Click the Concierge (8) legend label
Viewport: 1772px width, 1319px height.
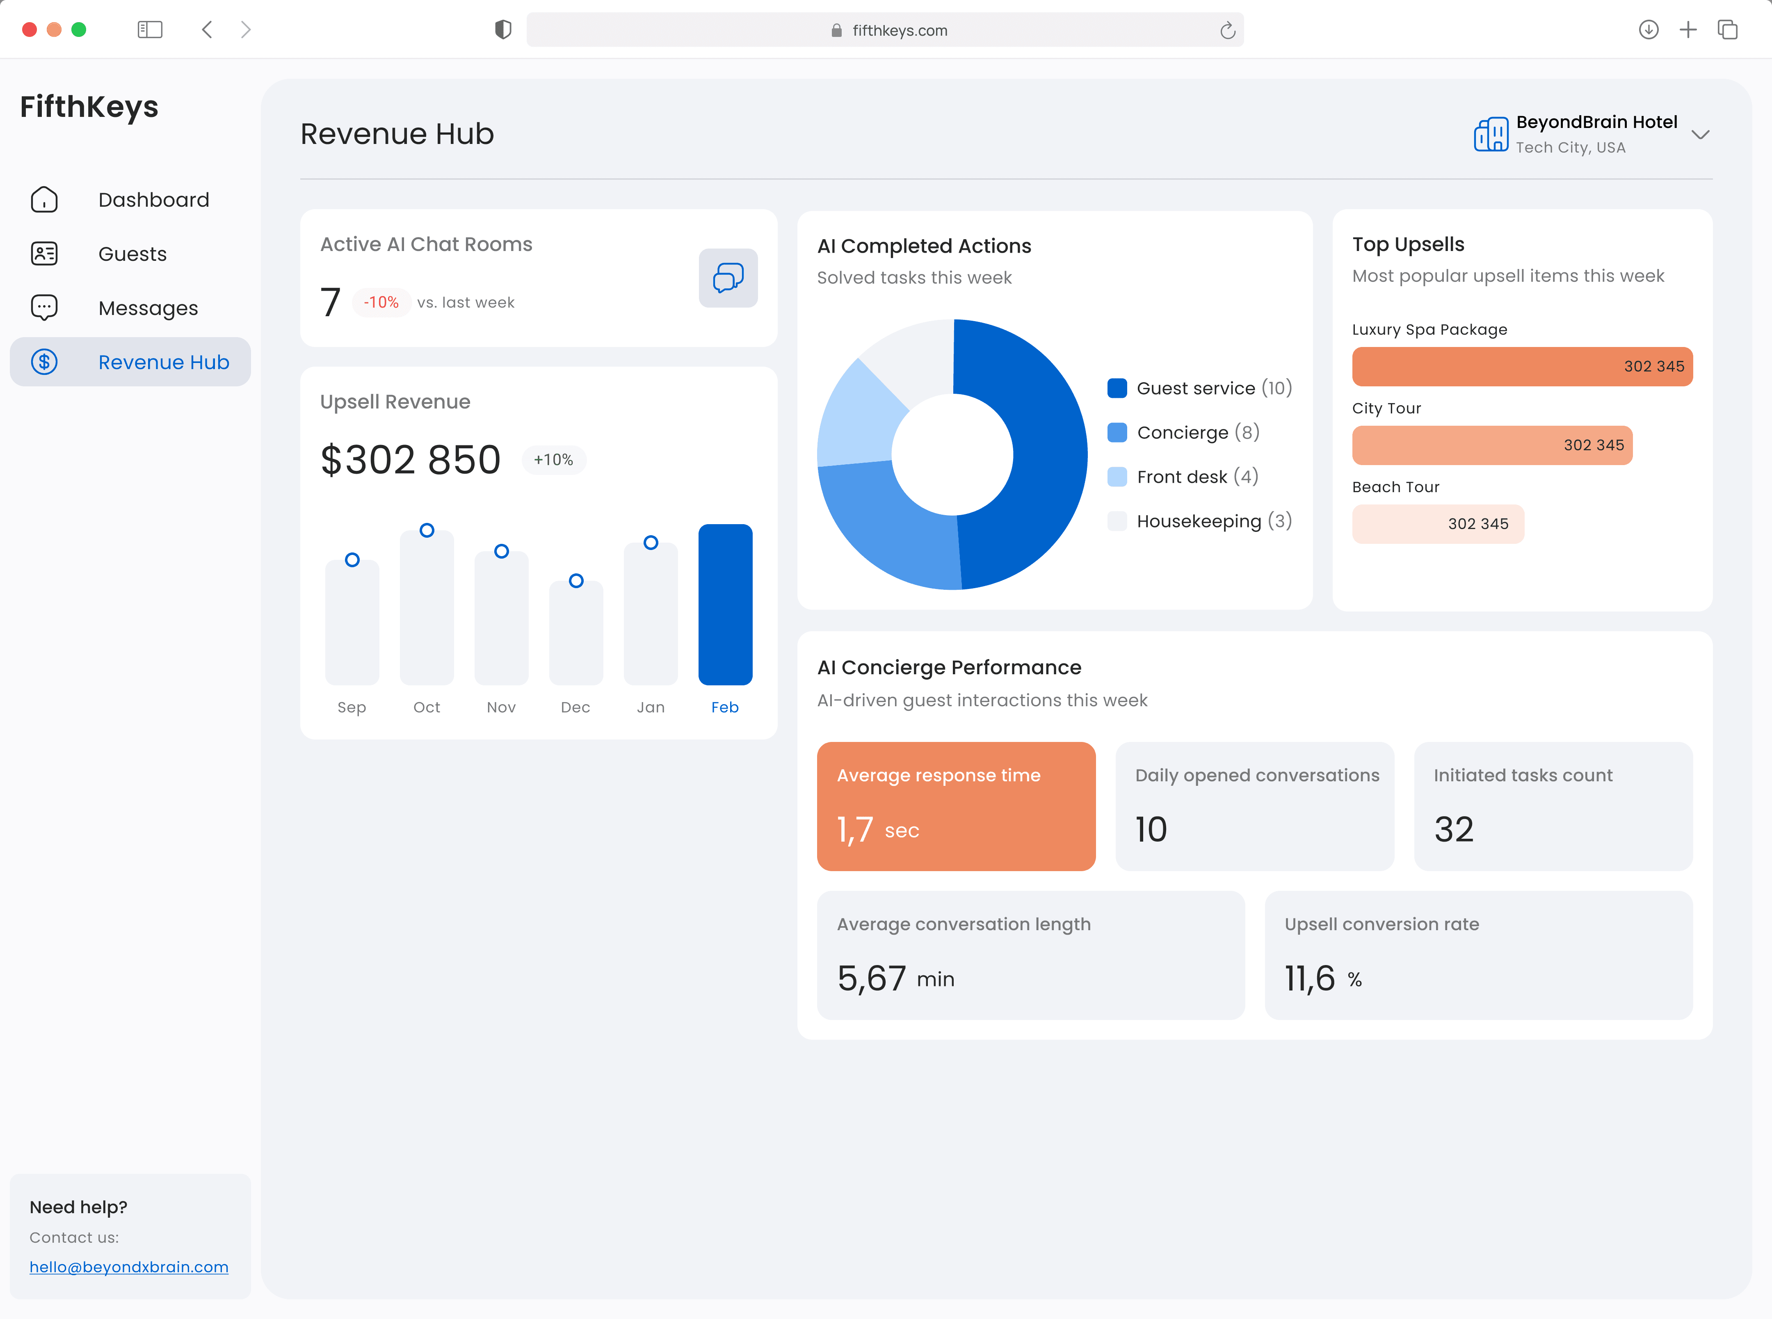1198,432
